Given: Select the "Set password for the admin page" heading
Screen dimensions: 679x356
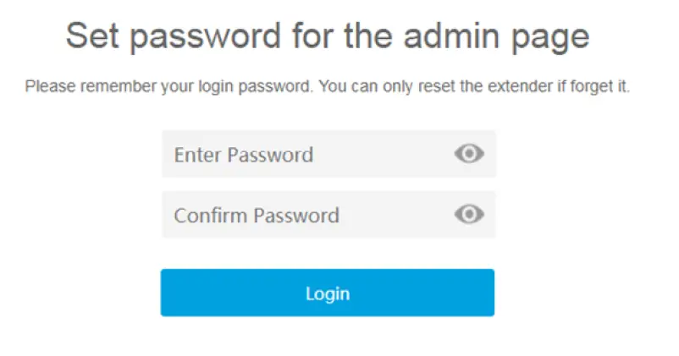Looking at the screenshot, I should [328, 36].
